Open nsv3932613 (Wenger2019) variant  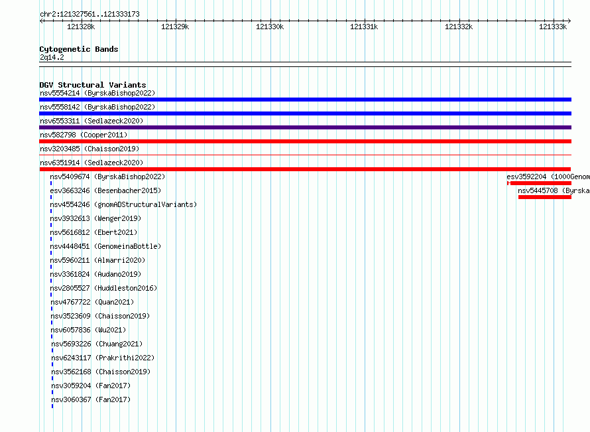point(95,218)
